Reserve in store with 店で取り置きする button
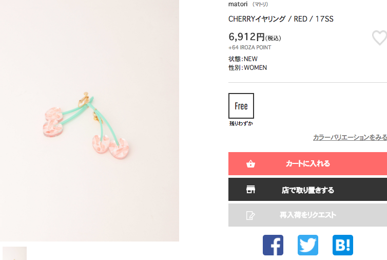 (x=307, y=189)
